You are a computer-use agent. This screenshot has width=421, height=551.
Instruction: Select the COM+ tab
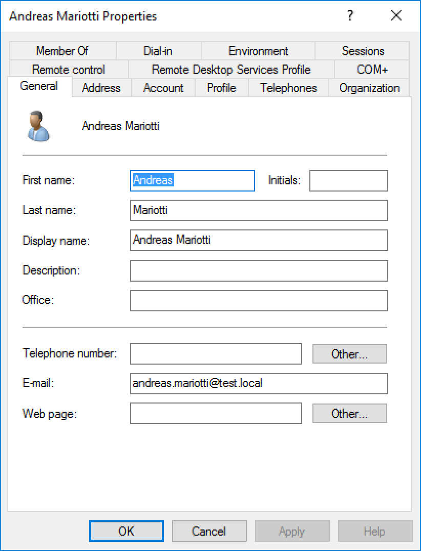(x=372, y=70)
